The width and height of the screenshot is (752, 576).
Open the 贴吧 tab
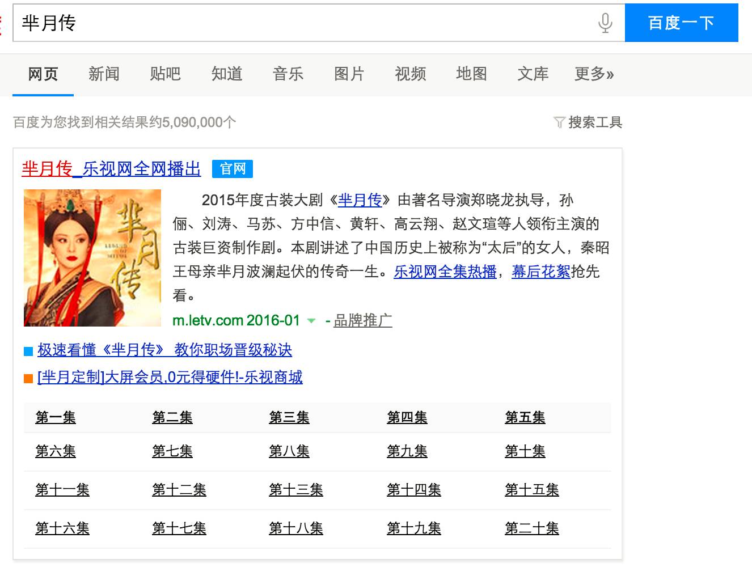[165, 74]
